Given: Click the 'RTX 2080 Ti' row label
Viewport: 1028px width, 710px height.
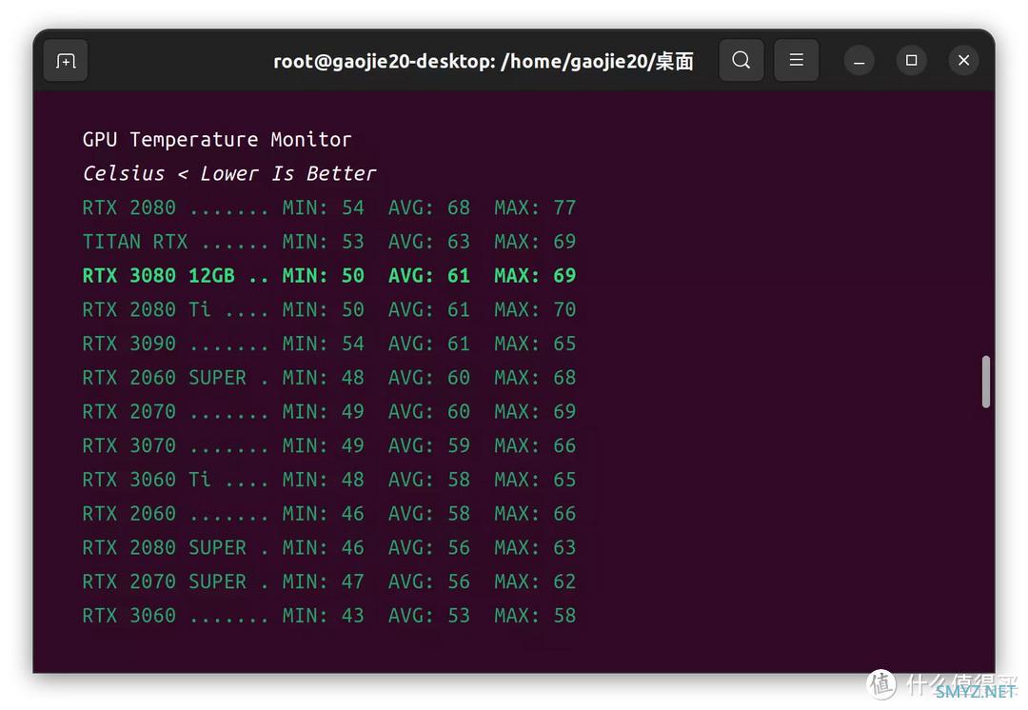Looking at the screenshot, I should tap(147, 309).
